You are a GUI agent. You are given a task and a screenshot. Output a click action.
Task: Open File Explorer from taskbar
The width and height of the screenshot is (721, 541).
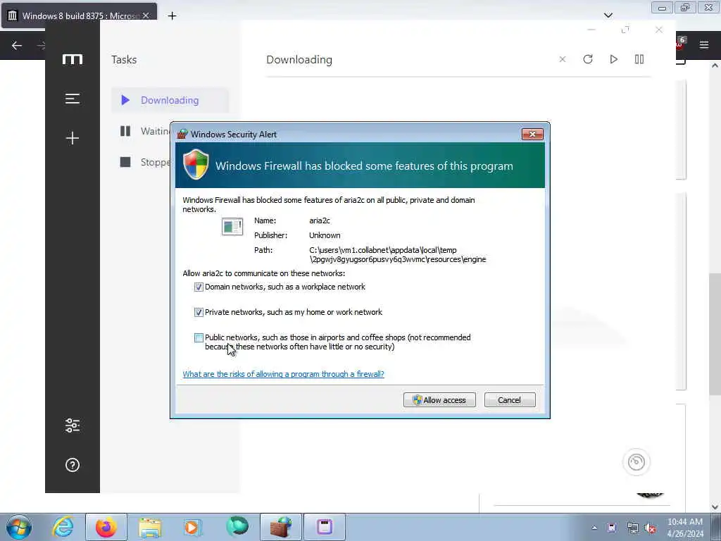150,527
